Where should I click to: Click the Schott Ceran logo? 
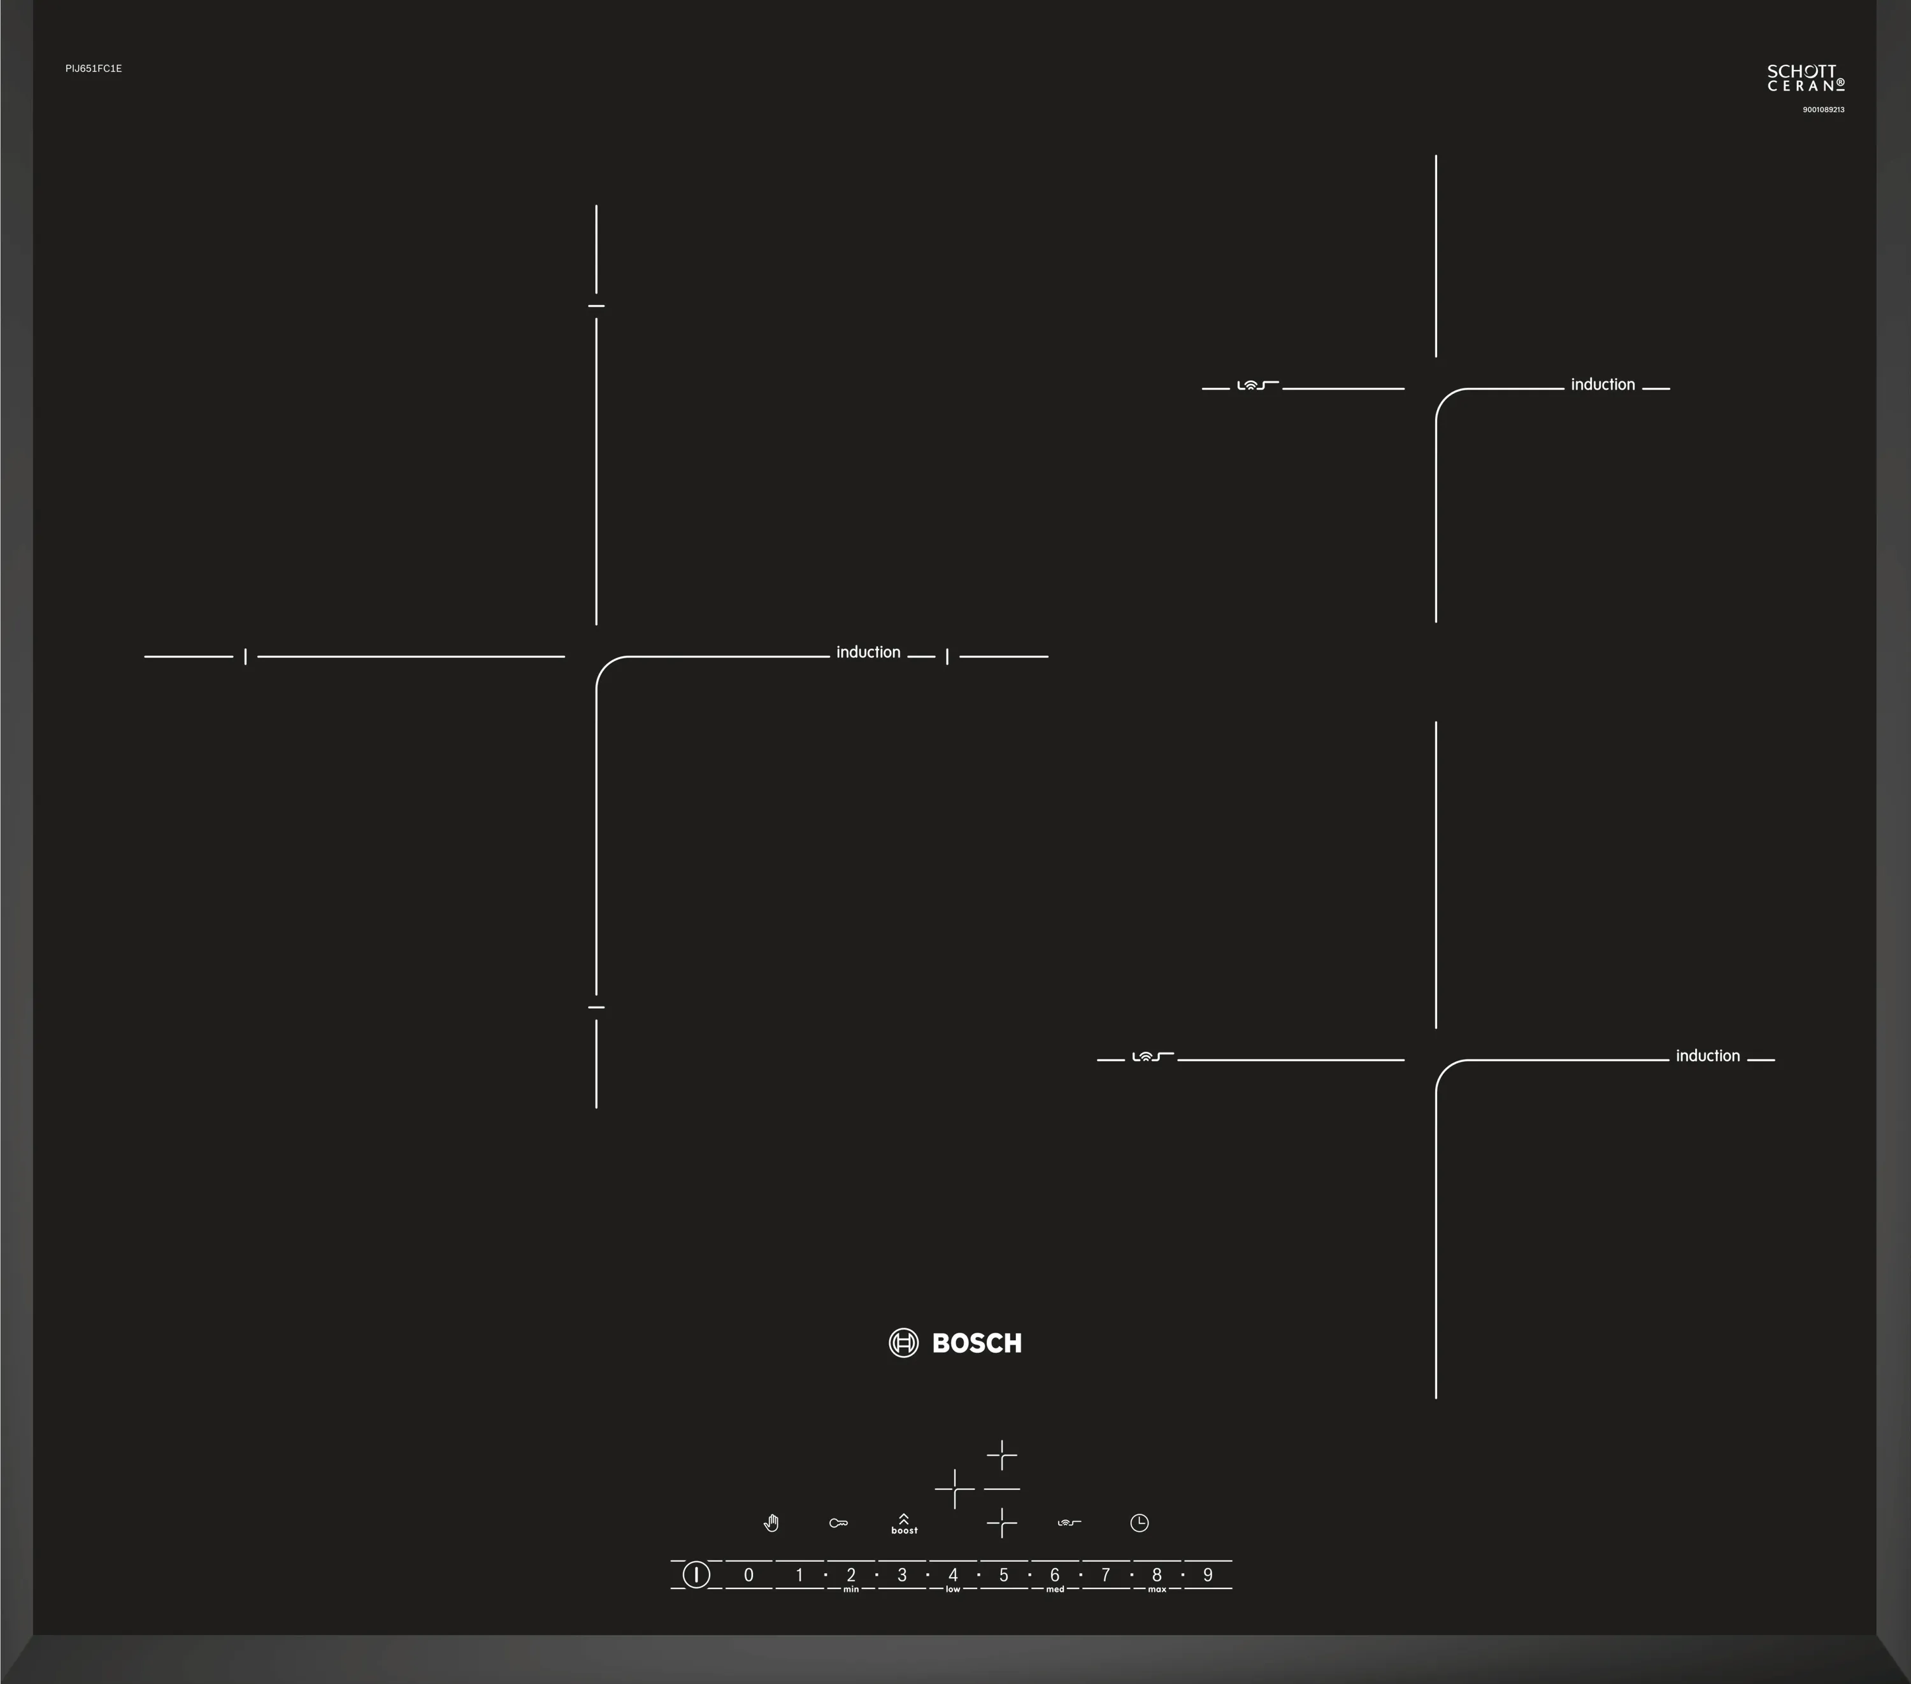[x=1805, y=78]
